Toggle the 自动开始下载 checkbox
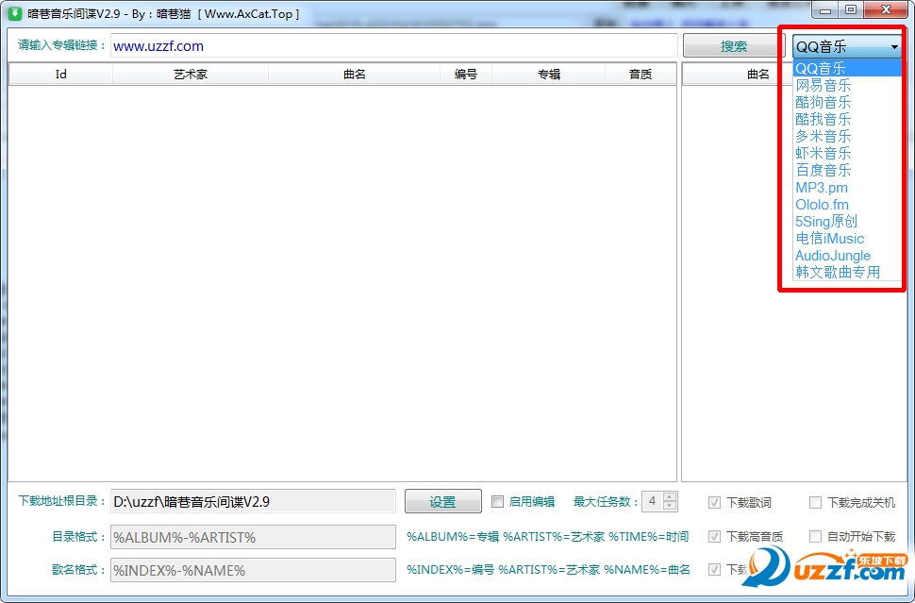Viewport: 915px width, 603px height. pyautogui.click(x=815, y=536)
